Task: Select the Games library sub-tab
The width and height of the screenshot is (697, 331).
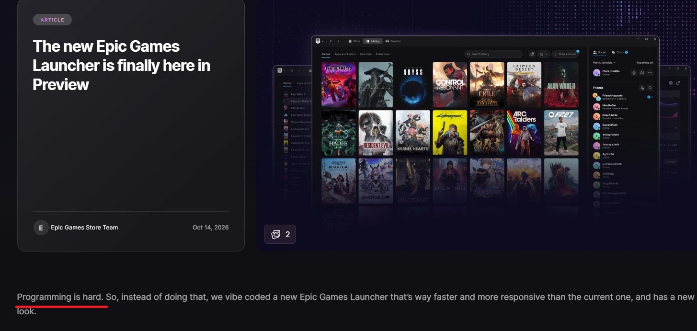Action: [x=326, y=54]
